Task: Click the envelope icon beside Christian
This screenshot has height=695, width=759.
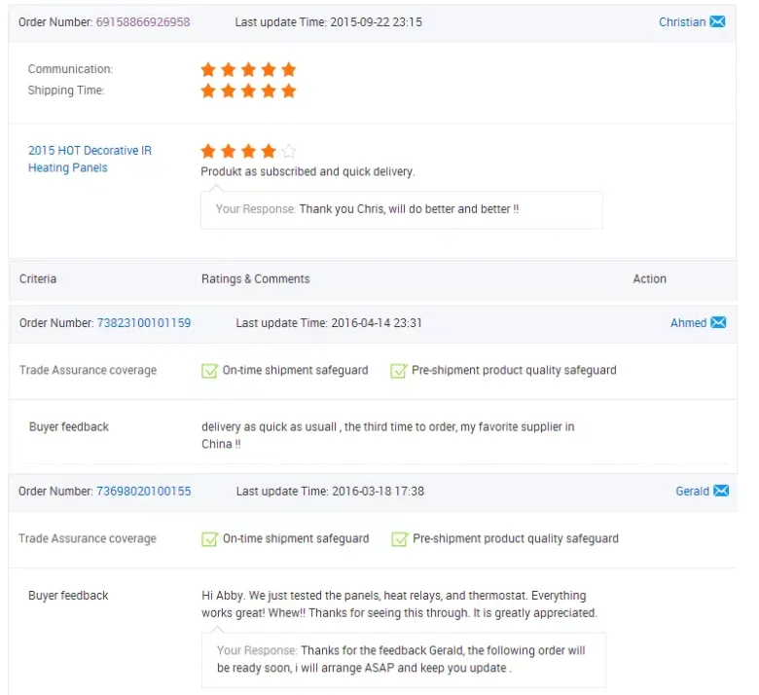Action: 717,21
